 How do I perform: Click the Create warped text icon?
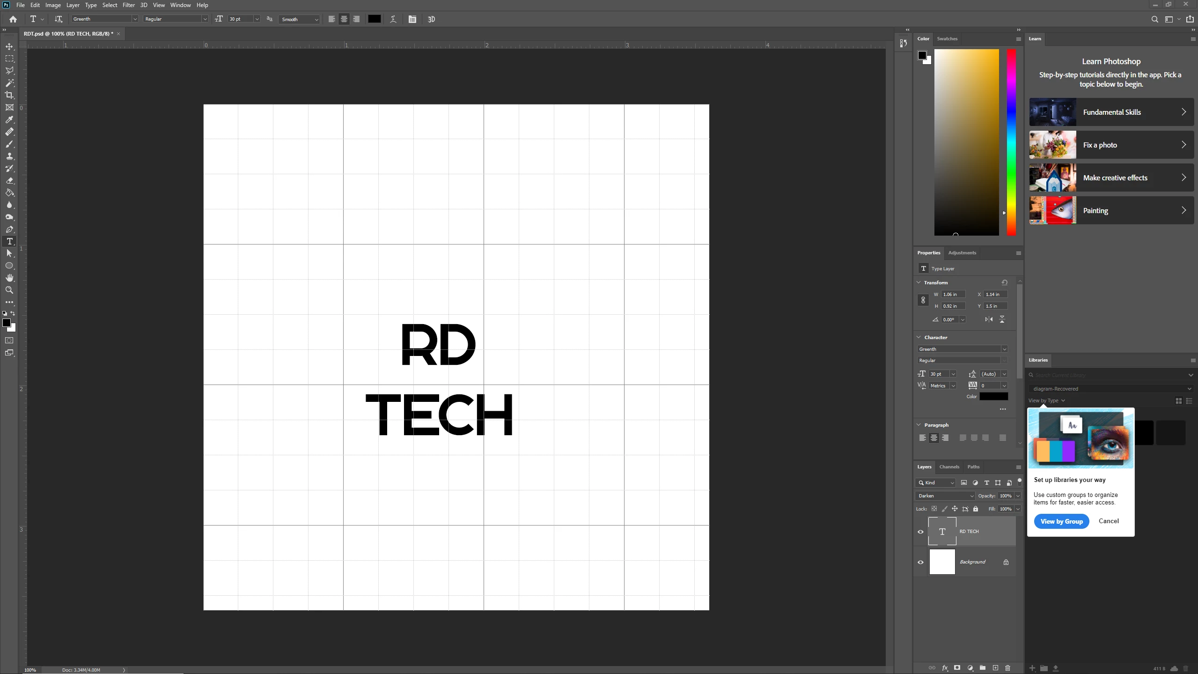click(x=393, y=19)
